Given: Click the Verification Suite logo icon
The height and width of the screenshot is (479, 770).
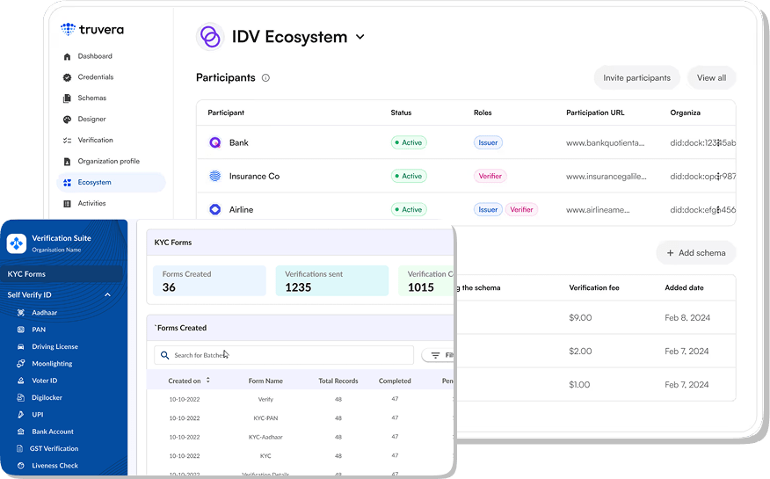Looking at the screenshot, I should point(18,243).
